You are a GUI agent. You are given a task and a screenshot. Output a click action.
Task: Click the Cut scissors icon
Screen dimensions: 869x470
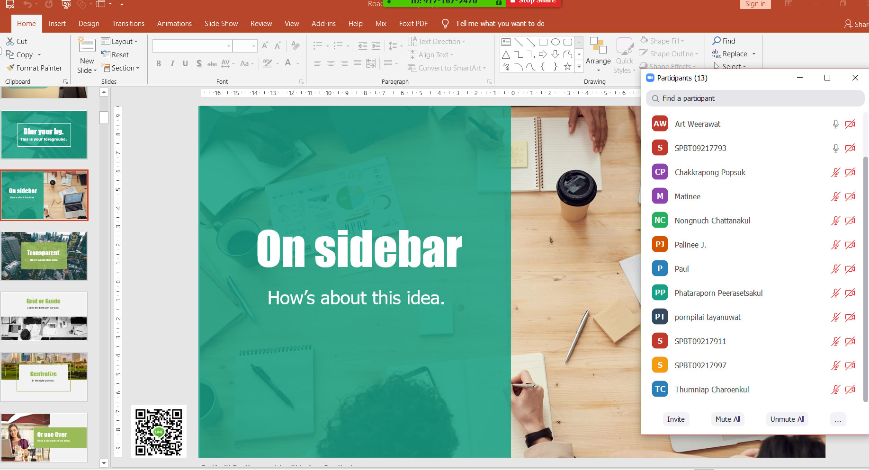10,42
